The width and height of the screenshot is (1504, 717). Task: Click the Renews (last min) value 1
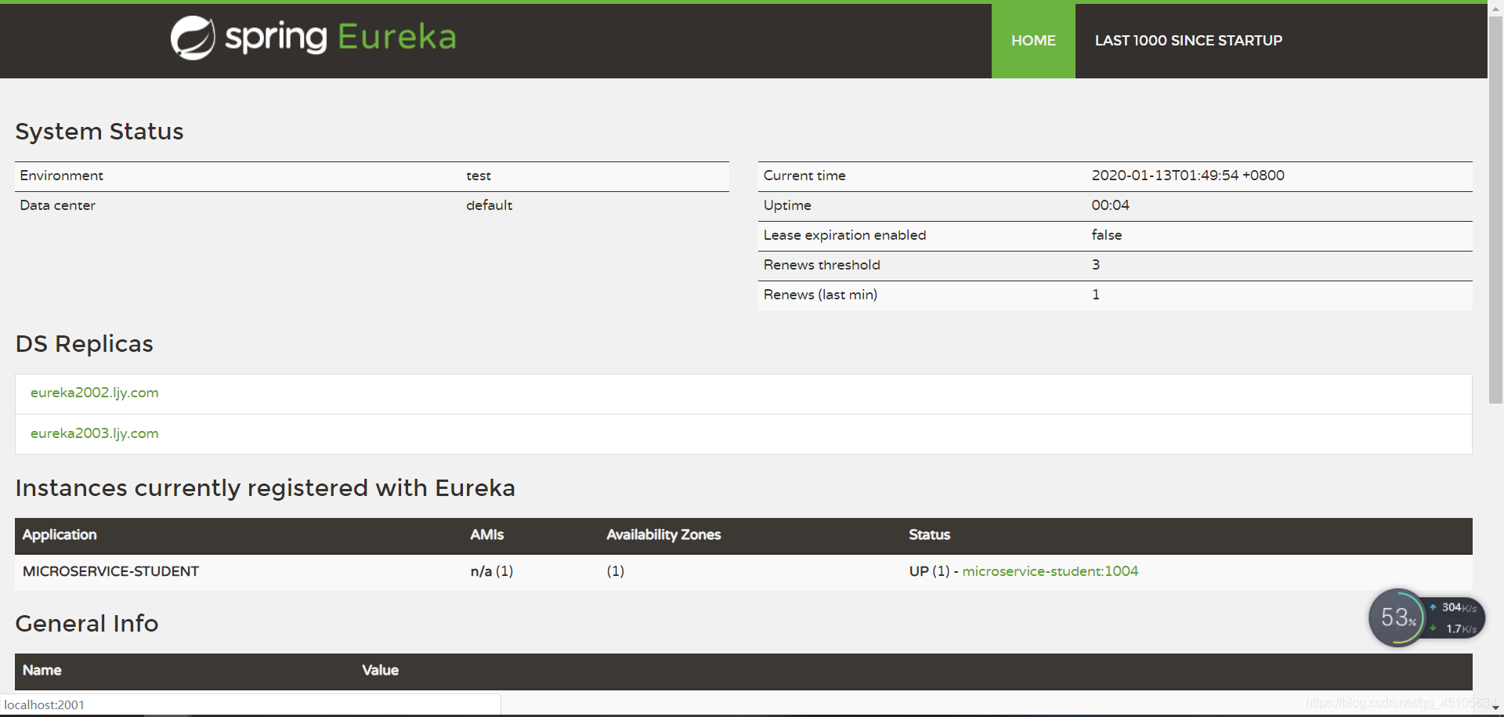1096,295
